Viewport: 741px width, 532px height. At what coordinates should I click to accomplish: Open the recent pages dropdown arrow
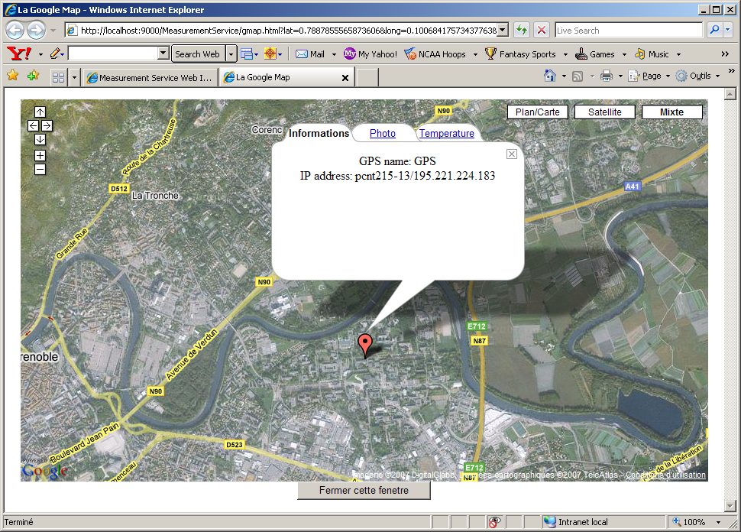pos(53,31)
